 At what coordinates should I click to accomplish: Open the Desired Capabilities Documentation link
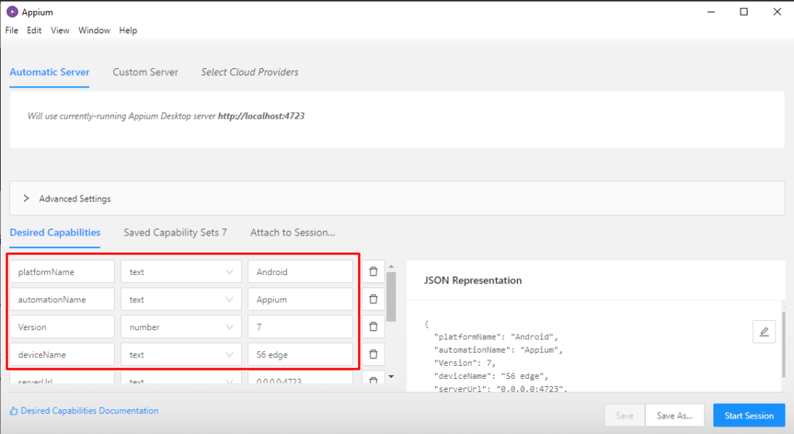tap(90, 411)
